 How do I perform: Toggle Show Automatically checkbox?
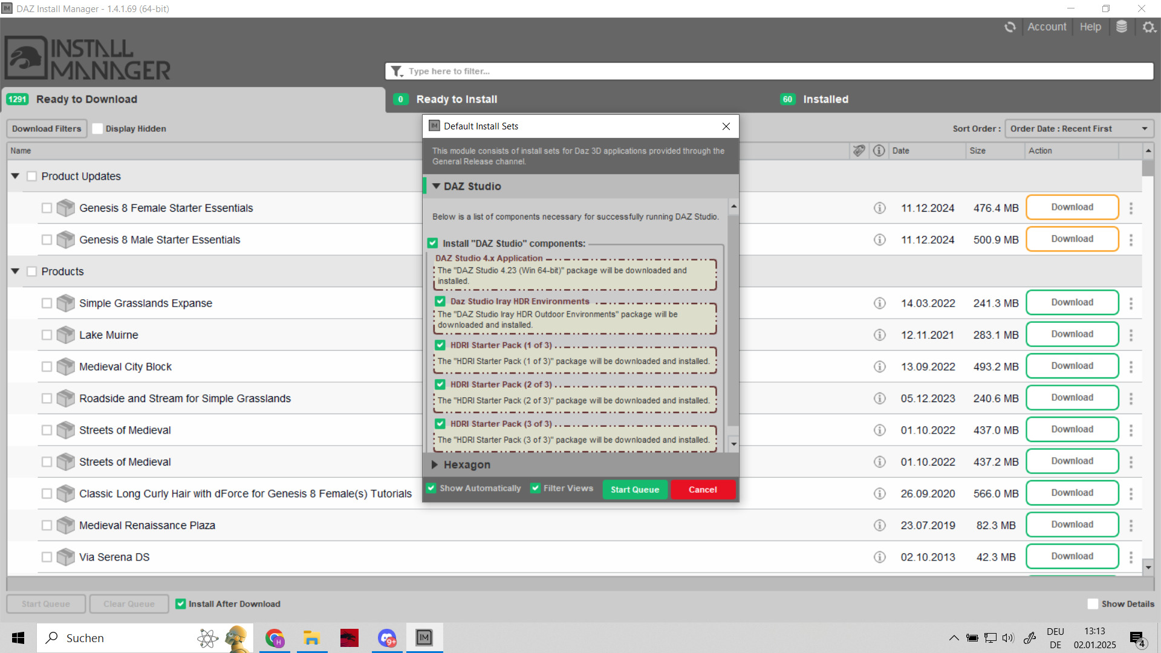point(431,488)
